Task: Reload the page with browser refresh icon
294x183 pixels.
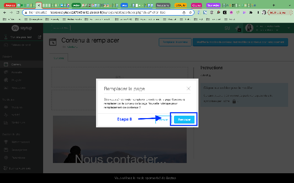Action: (x=18, y=13)
